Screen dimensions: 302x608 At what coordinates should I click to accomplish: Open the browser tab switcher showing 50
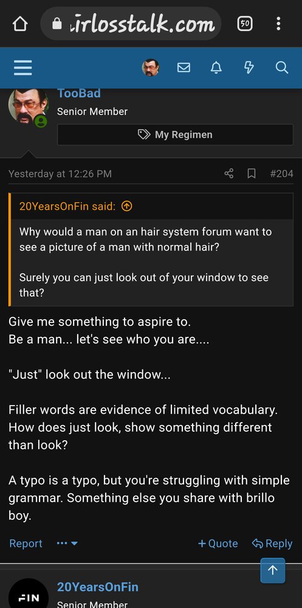[245, 24]
